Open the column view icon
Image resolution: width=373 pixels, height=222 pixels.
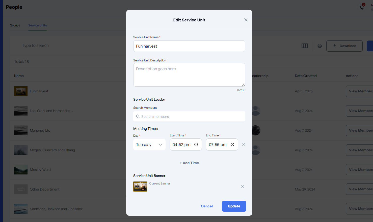[304, 46]
